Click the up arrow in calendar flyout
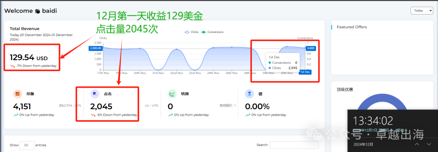The image size is (438, 152). tap(417, 144)
